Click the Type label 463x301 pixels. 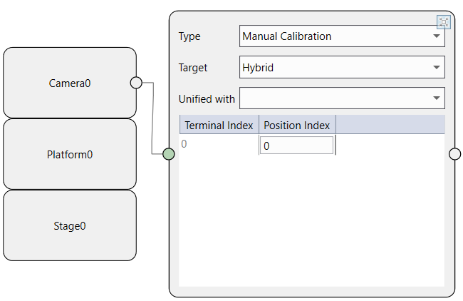189,36
